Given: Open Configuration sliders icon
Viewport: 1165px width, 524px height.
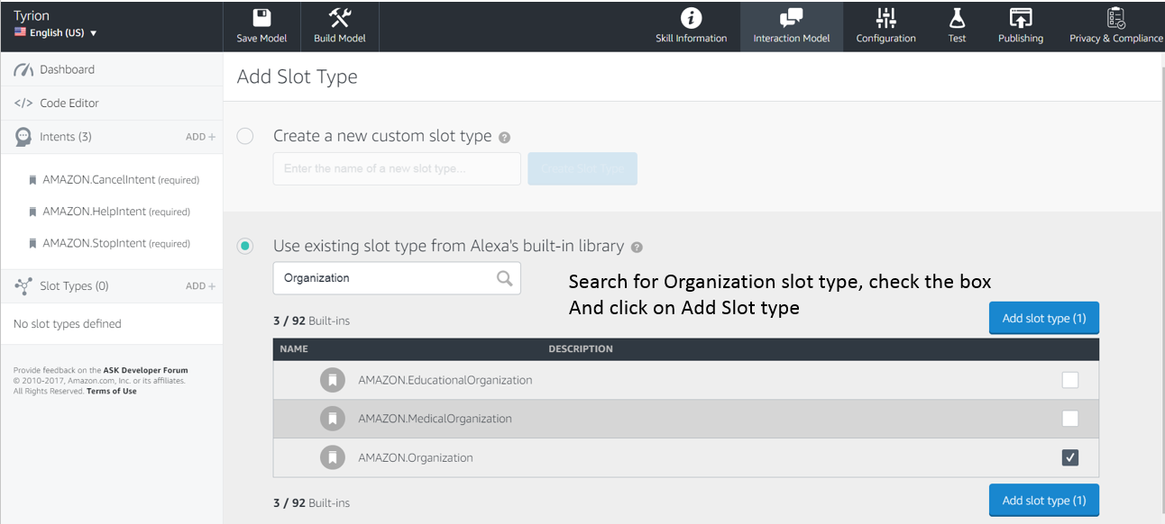Looking at the screenshot, I should coord(886,18).
